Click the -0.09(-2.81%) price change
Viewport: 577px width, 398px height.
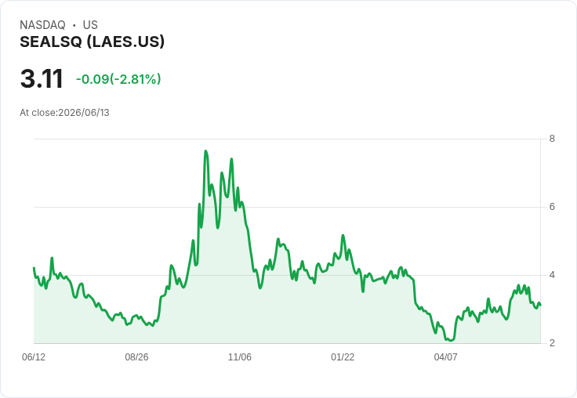(118, 79)
